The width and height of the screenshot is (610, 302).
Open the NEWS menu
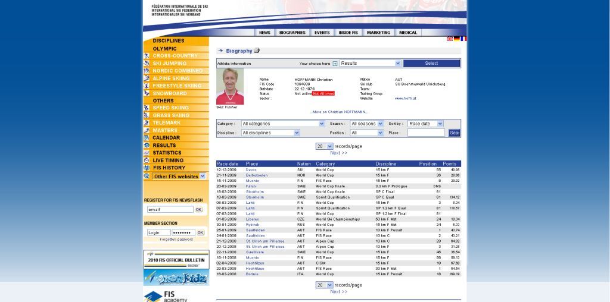264,33
